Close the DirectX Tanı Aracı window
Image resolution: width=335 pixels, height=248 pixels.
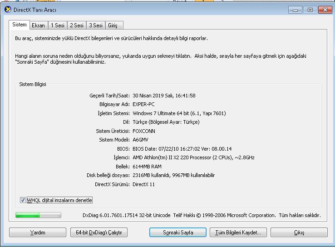325,10
